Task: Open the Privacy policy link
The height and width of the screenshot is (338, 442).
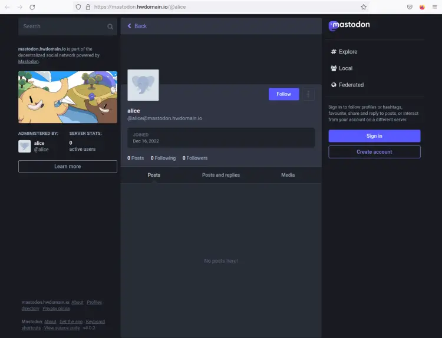Action: click(56, 309)
